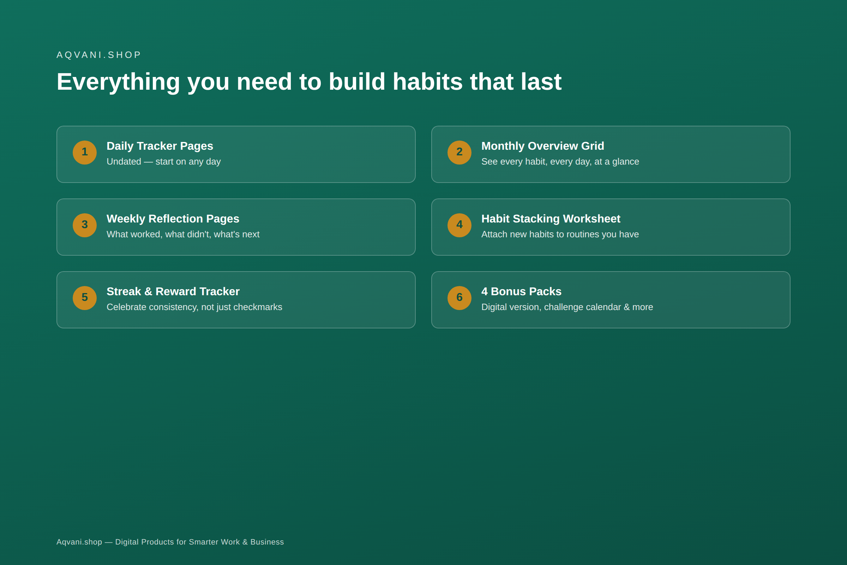Viewport: 847px width, 565px height.
Task: Click 'Attach new habits to routines' description
Action: [560, 234]
